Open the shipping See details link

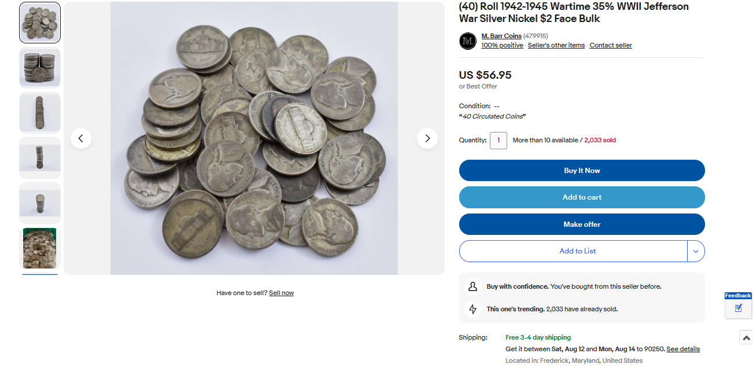click(x=683, y=349)
